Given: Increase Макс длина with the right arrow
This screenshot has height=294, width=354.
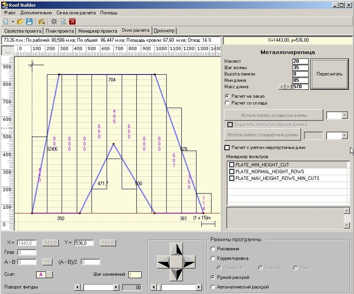Looking at the screenshot, I should coord(288,87).
